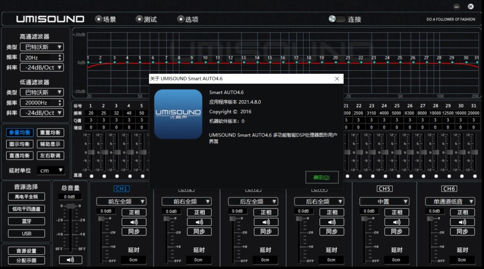Switch to 图示均衡 graphic EQ
The height and width of the screenshot is (269, 484).
20,144
